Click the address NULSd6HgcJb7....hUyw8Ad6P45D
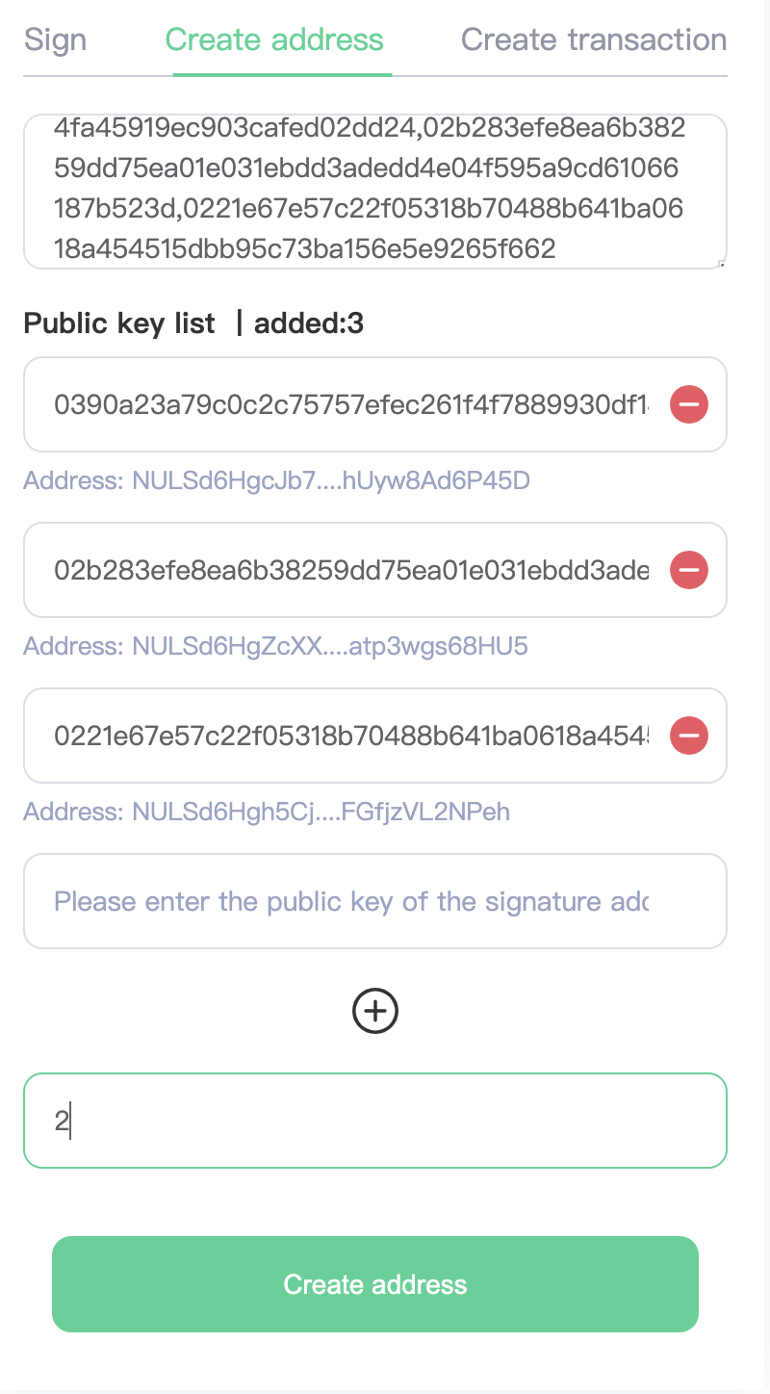The width and height of the screenshot is (770, 1394). tap(276, 479)
